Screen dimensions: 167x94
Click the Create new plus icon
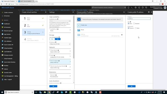tap(79, 26)
